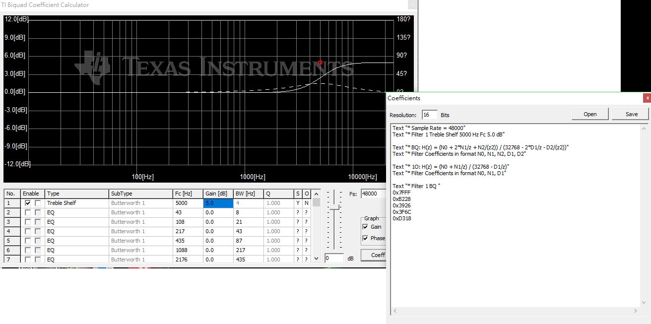Select the Fc cell 2176
The width and height of the screenshot is (651, 324).
click(188, 259)
